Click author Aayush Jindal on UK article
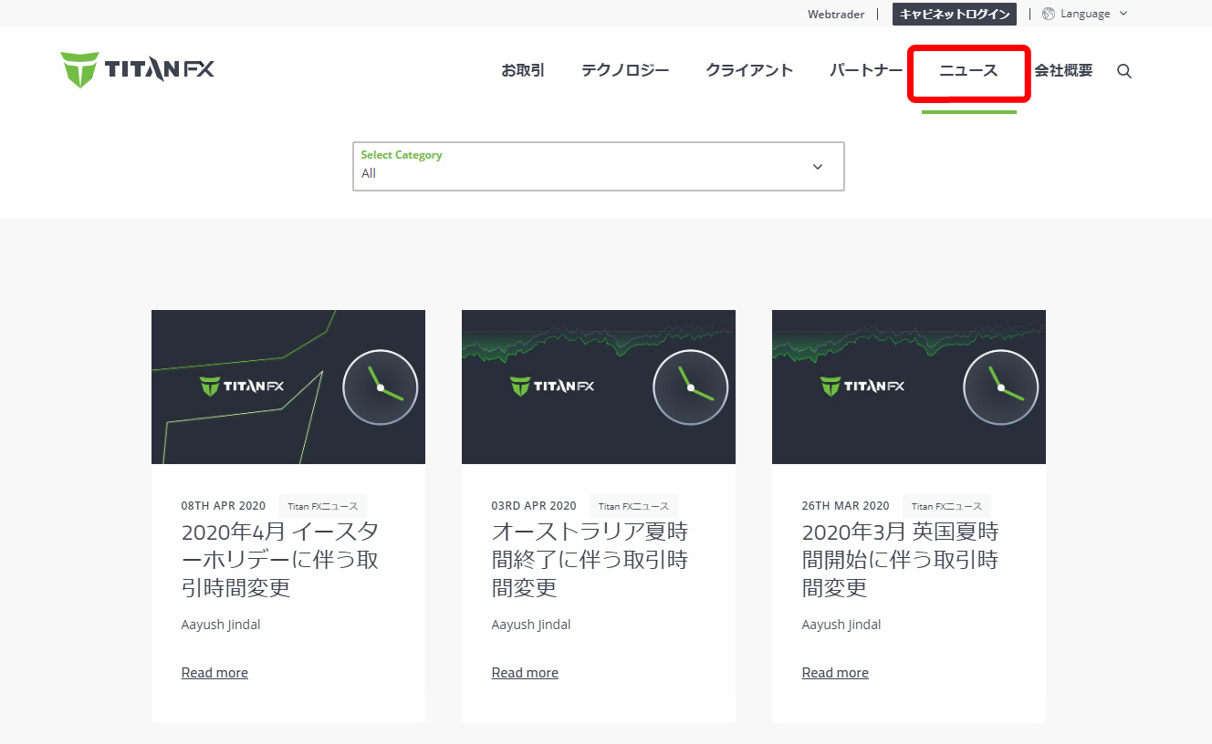This screenshot has width=1212, height=744. click(841, 625)
